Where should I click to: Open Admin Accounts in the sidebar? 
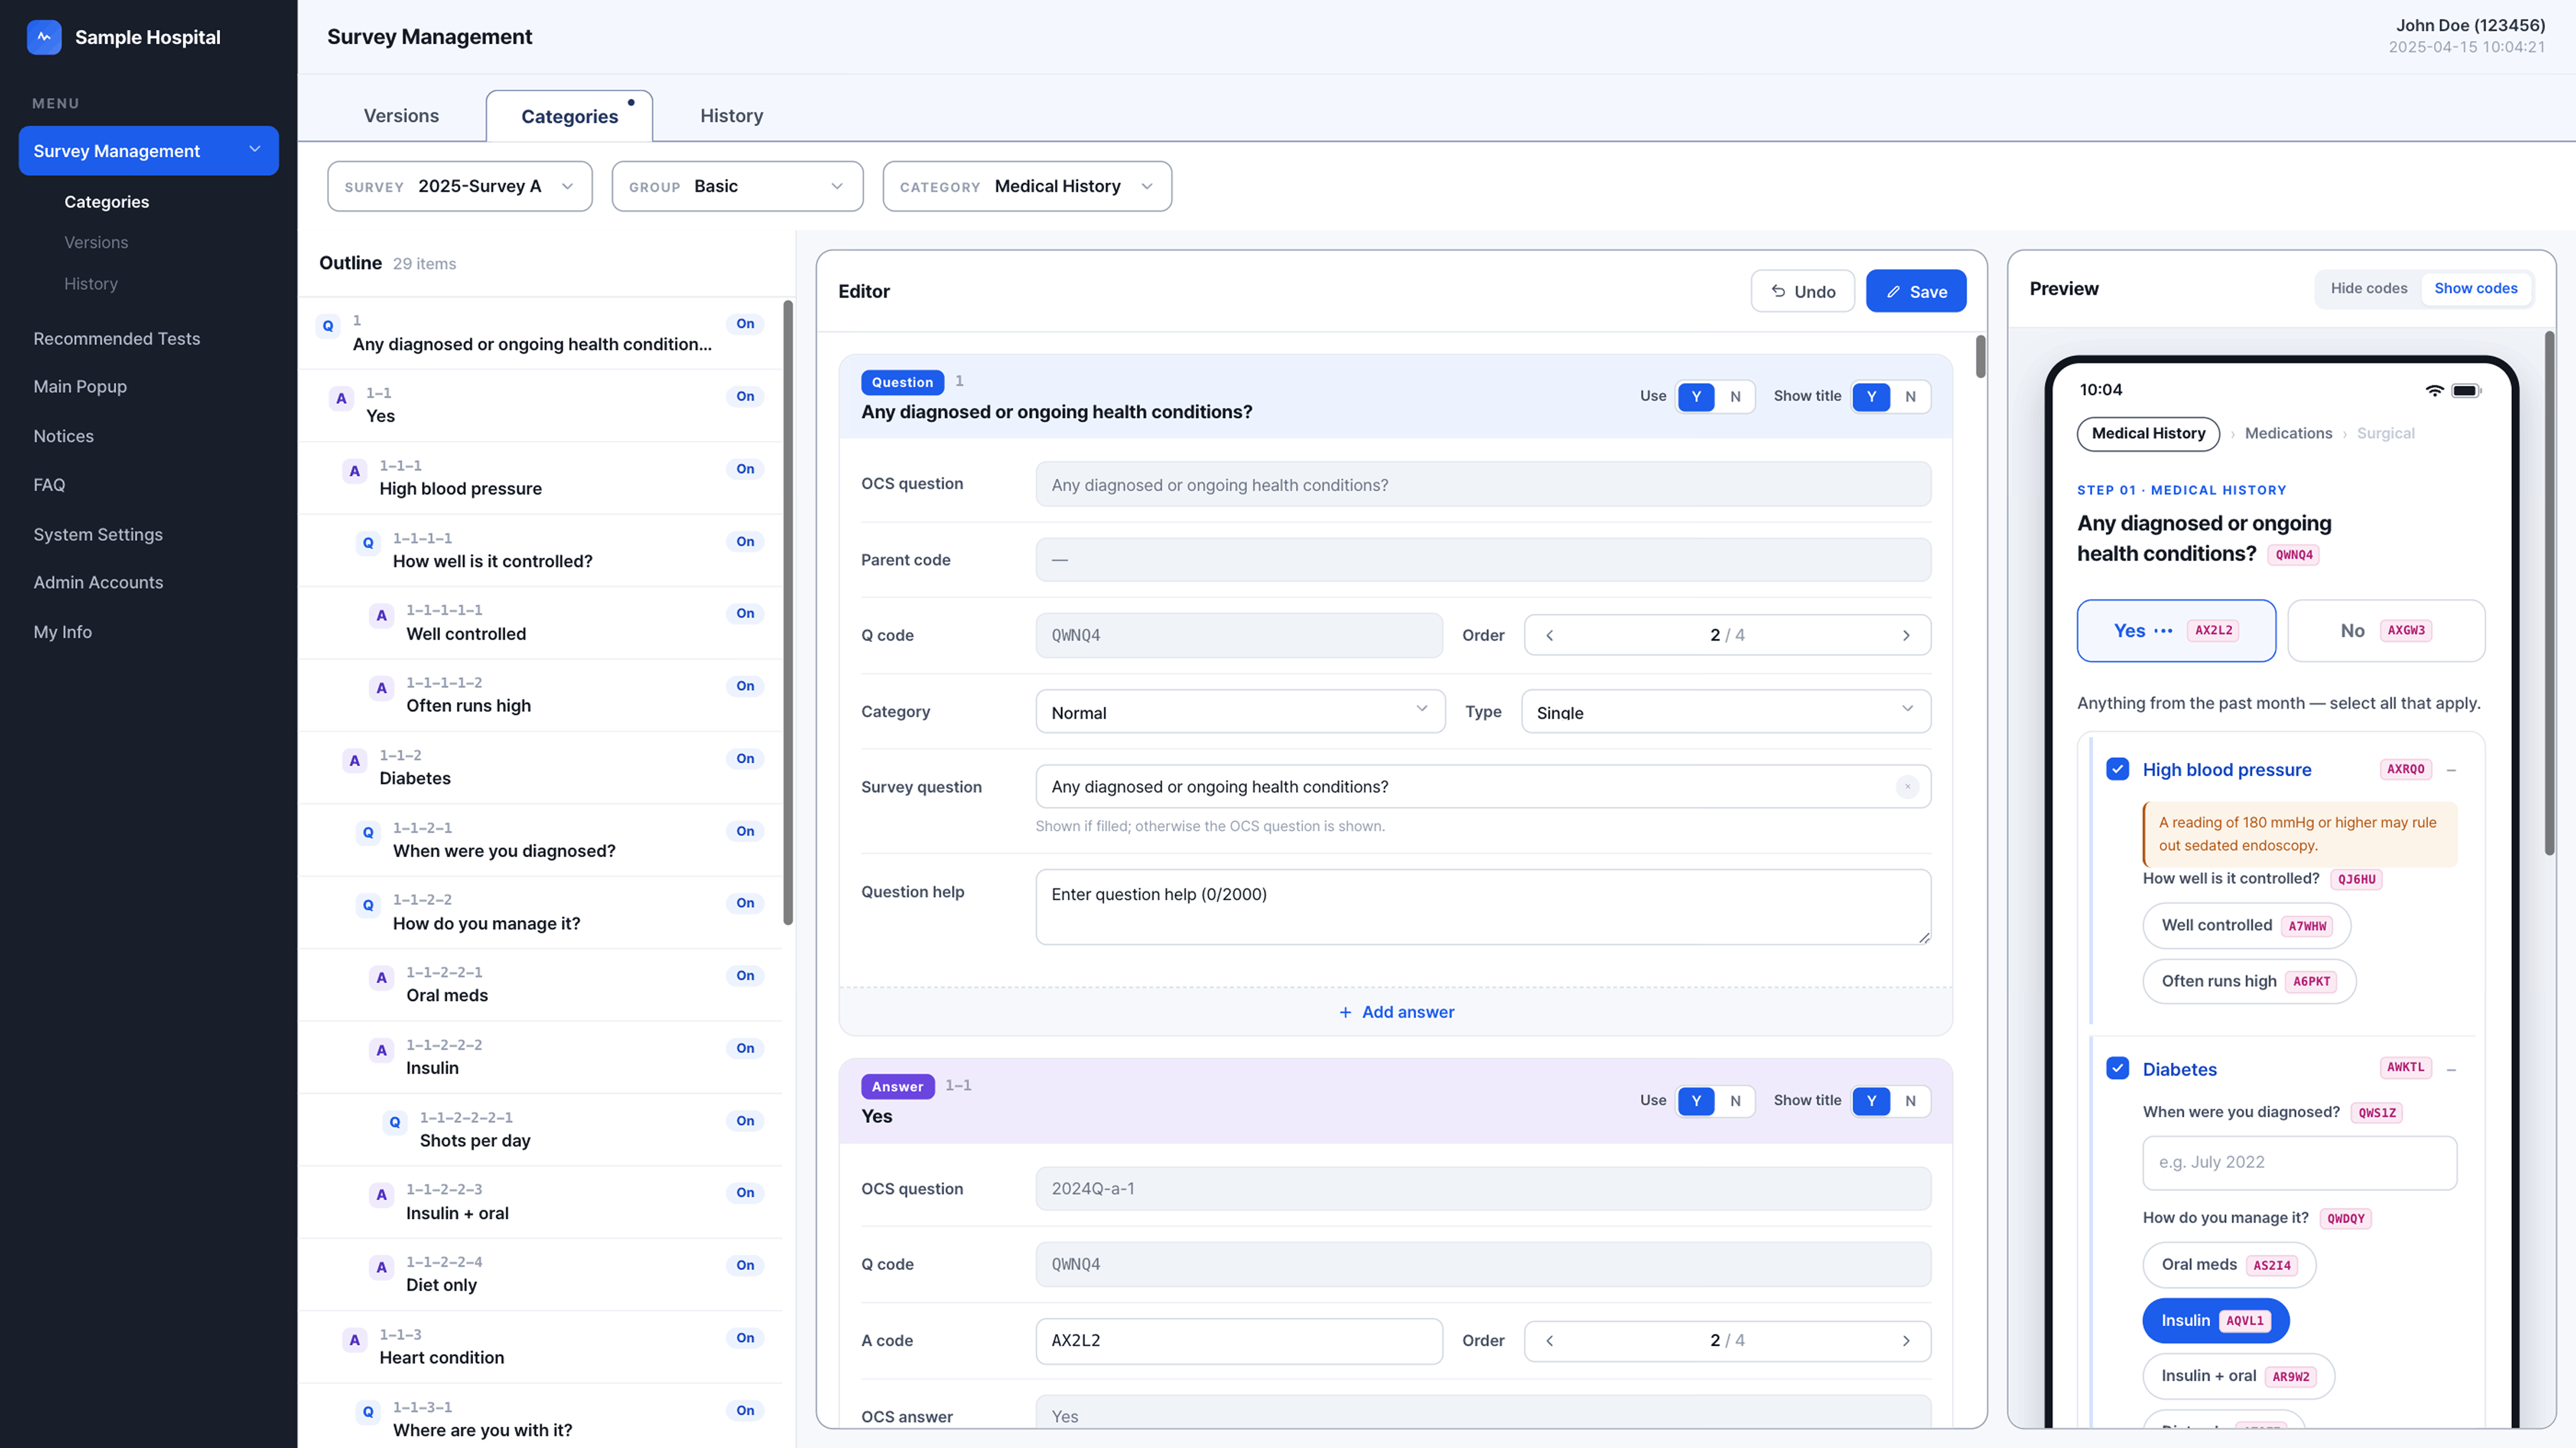click(x=98, y=582)
